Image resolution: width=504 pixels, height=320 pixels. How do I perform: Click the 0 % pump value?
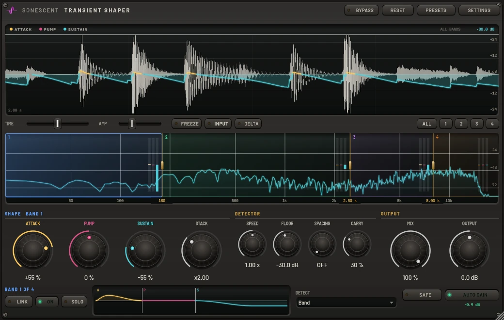[x=89, y=277]
